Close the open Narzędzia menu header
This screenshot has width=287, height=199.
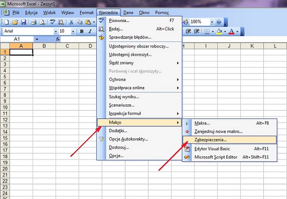pyautogui.click(x=108, y=13)
